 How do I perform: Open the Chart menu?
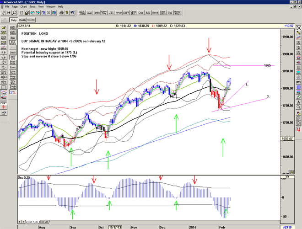23,7
